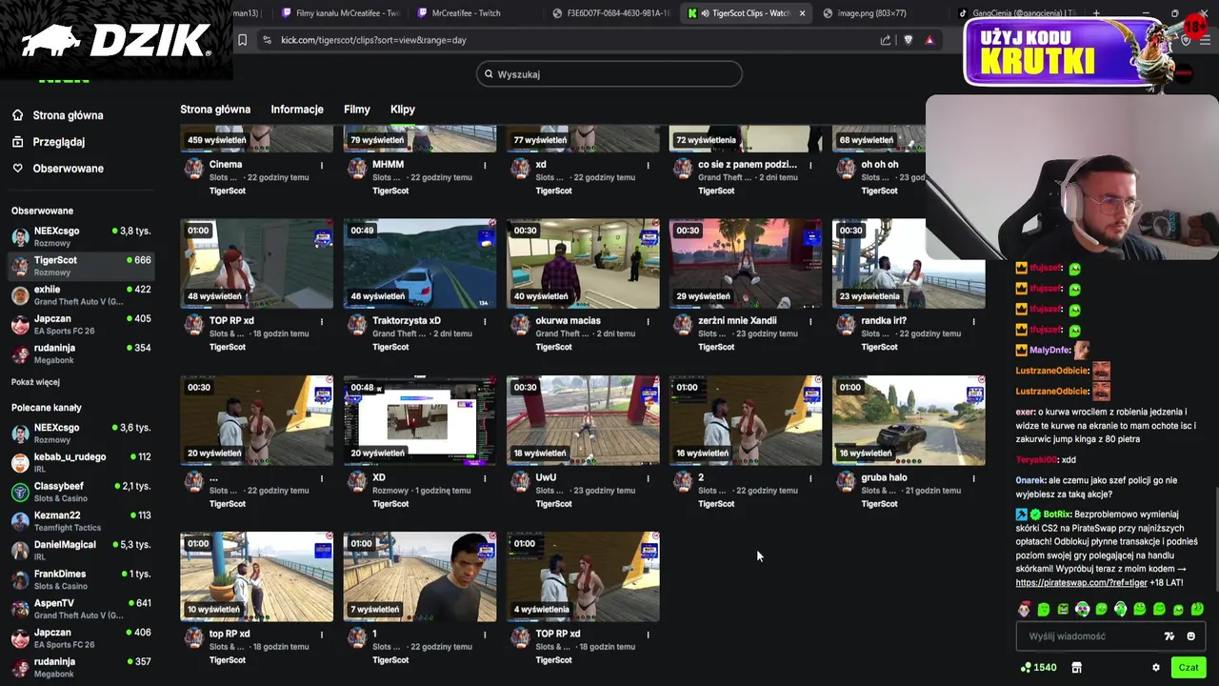Play the okurwa macias clip thumbnail
The image size is (1219, 686).
[583, 264]
